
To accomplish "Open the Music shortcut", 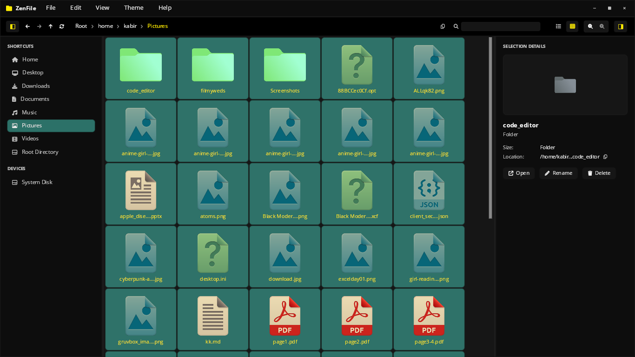I will (51, 112).
